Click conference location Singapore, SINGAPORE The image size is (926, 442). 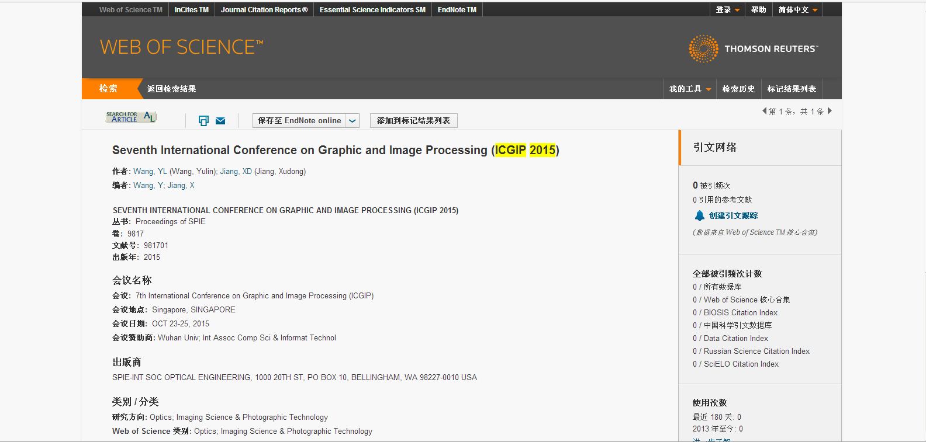194,310
